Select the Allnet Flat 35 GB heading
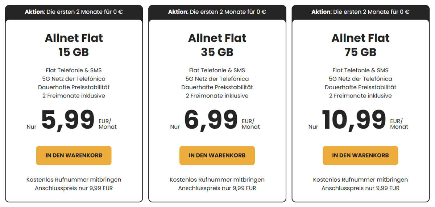Image resolution: width=435 pixels, height=207 pixels. (x=217, y=45)
